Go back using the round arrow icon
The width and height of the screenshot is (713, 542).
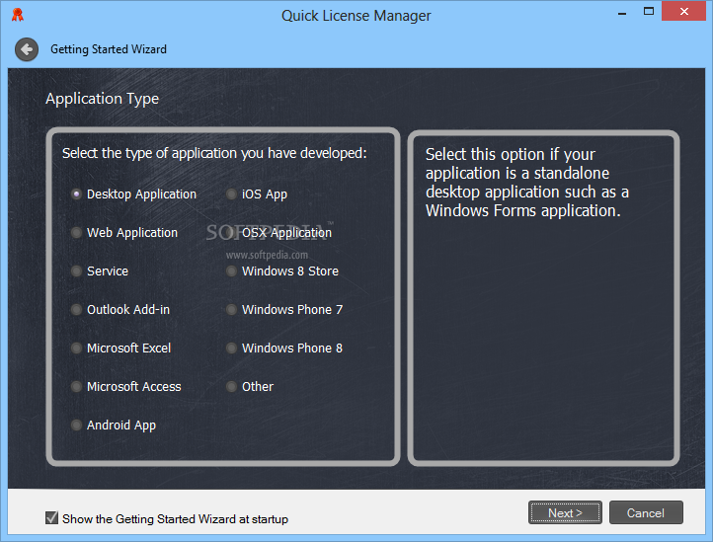pos(27,49)
